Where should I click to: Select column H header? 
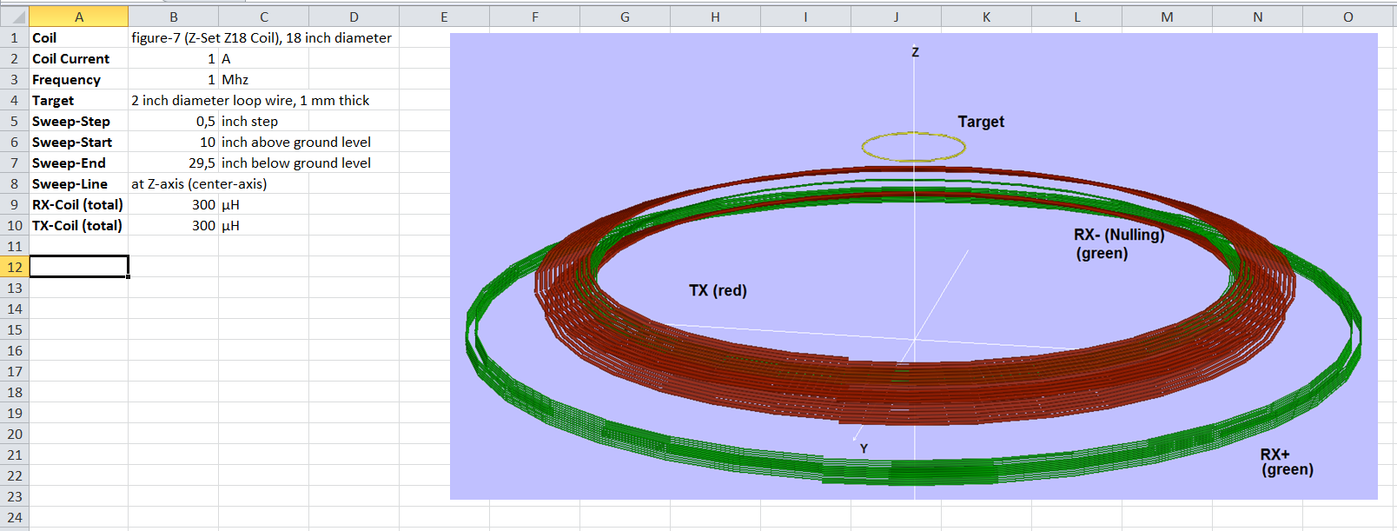click(716, 17)
